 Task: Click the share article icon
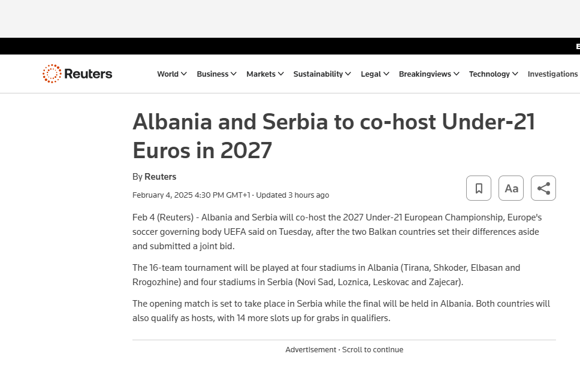(x=543, y=188)
